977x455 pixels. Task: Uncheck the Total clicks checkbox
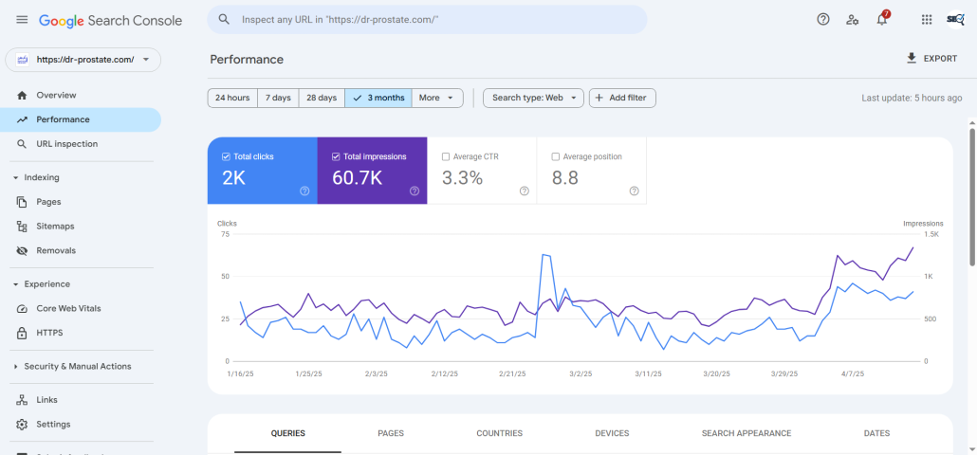226,156
